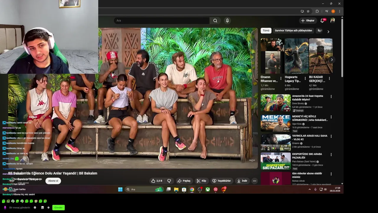Image resolution: width=378 pixels, height=213 pixels.
Task: Open BU KADAR GERÇEKÇİ Shorts thumbnail
Action: pos(321,56)
